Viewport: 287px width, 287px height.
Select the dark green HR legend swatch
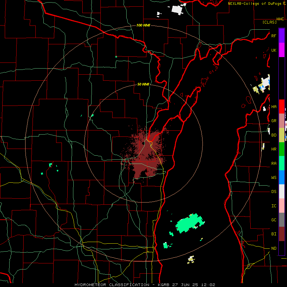(x=282, y=149)
